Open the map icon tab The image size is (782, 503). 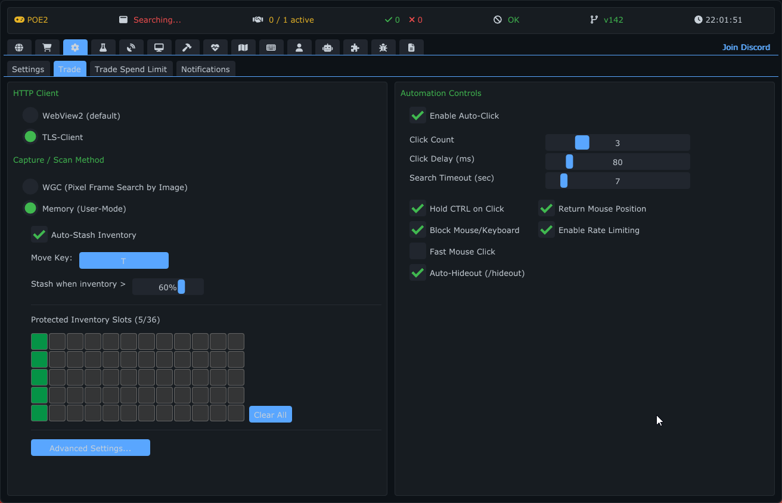click(x=243, y=48)
